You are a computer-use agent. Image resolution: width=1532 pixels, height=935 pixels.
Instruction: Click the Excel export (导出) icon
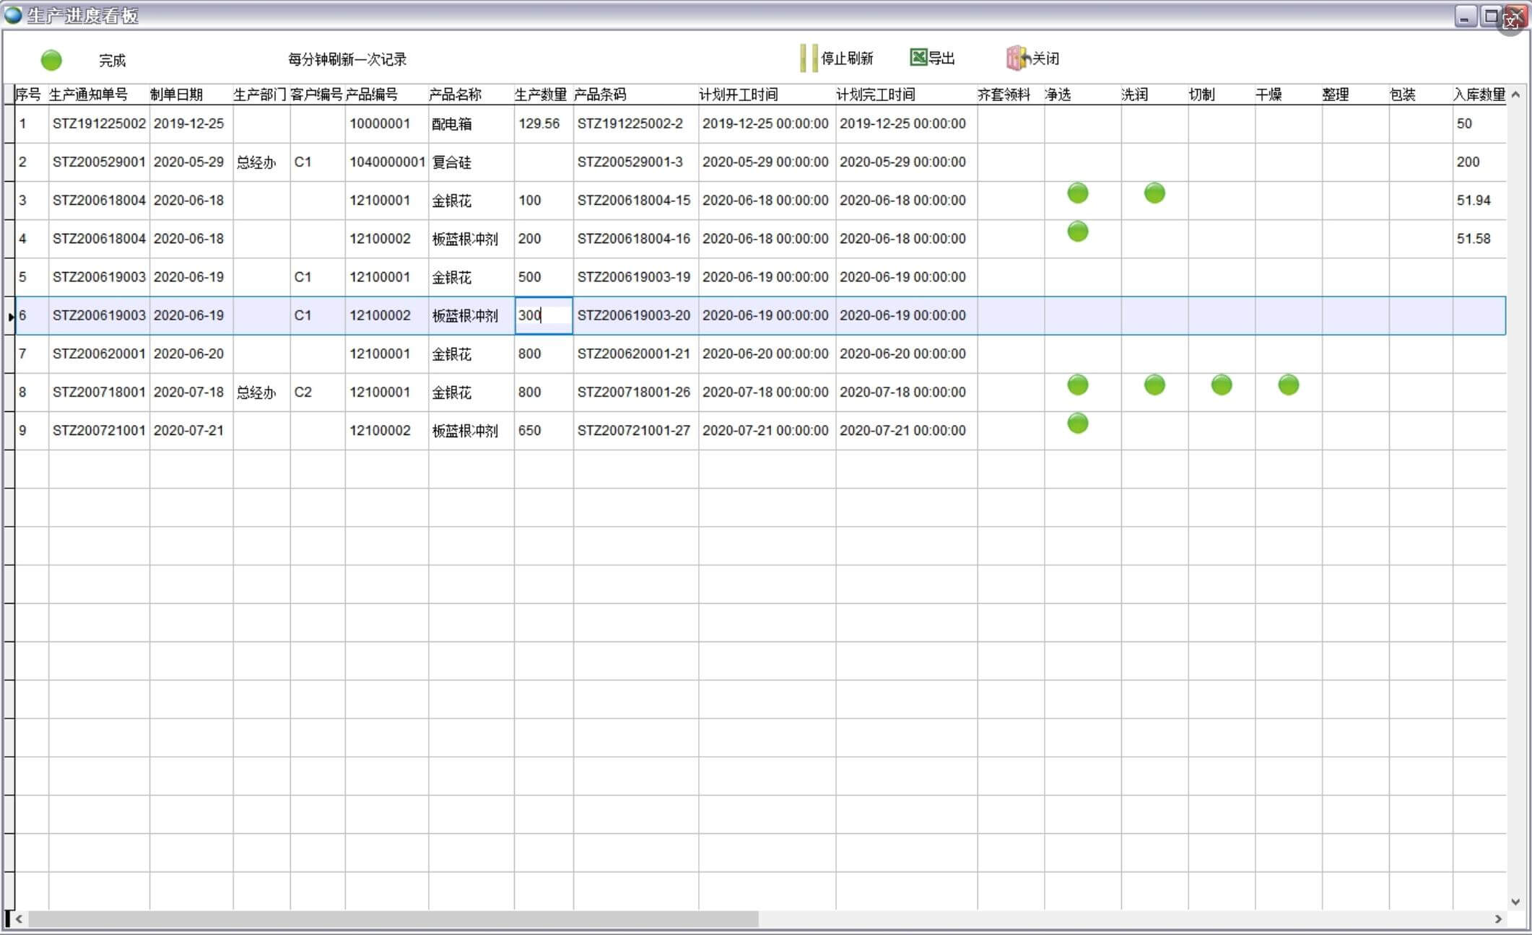[x=918, y=58]
